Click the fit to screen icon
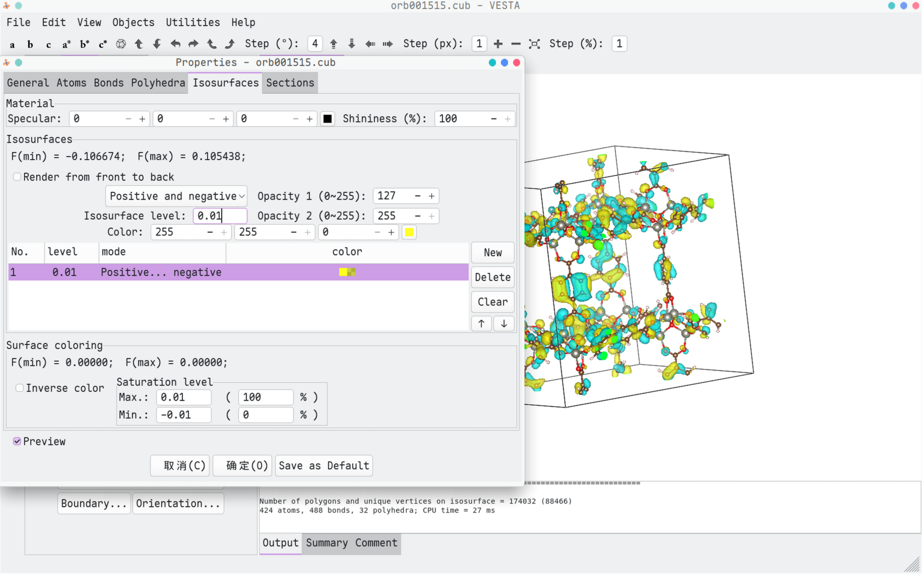The width and height of the screenshot is (922, 574). click(534, 44)
